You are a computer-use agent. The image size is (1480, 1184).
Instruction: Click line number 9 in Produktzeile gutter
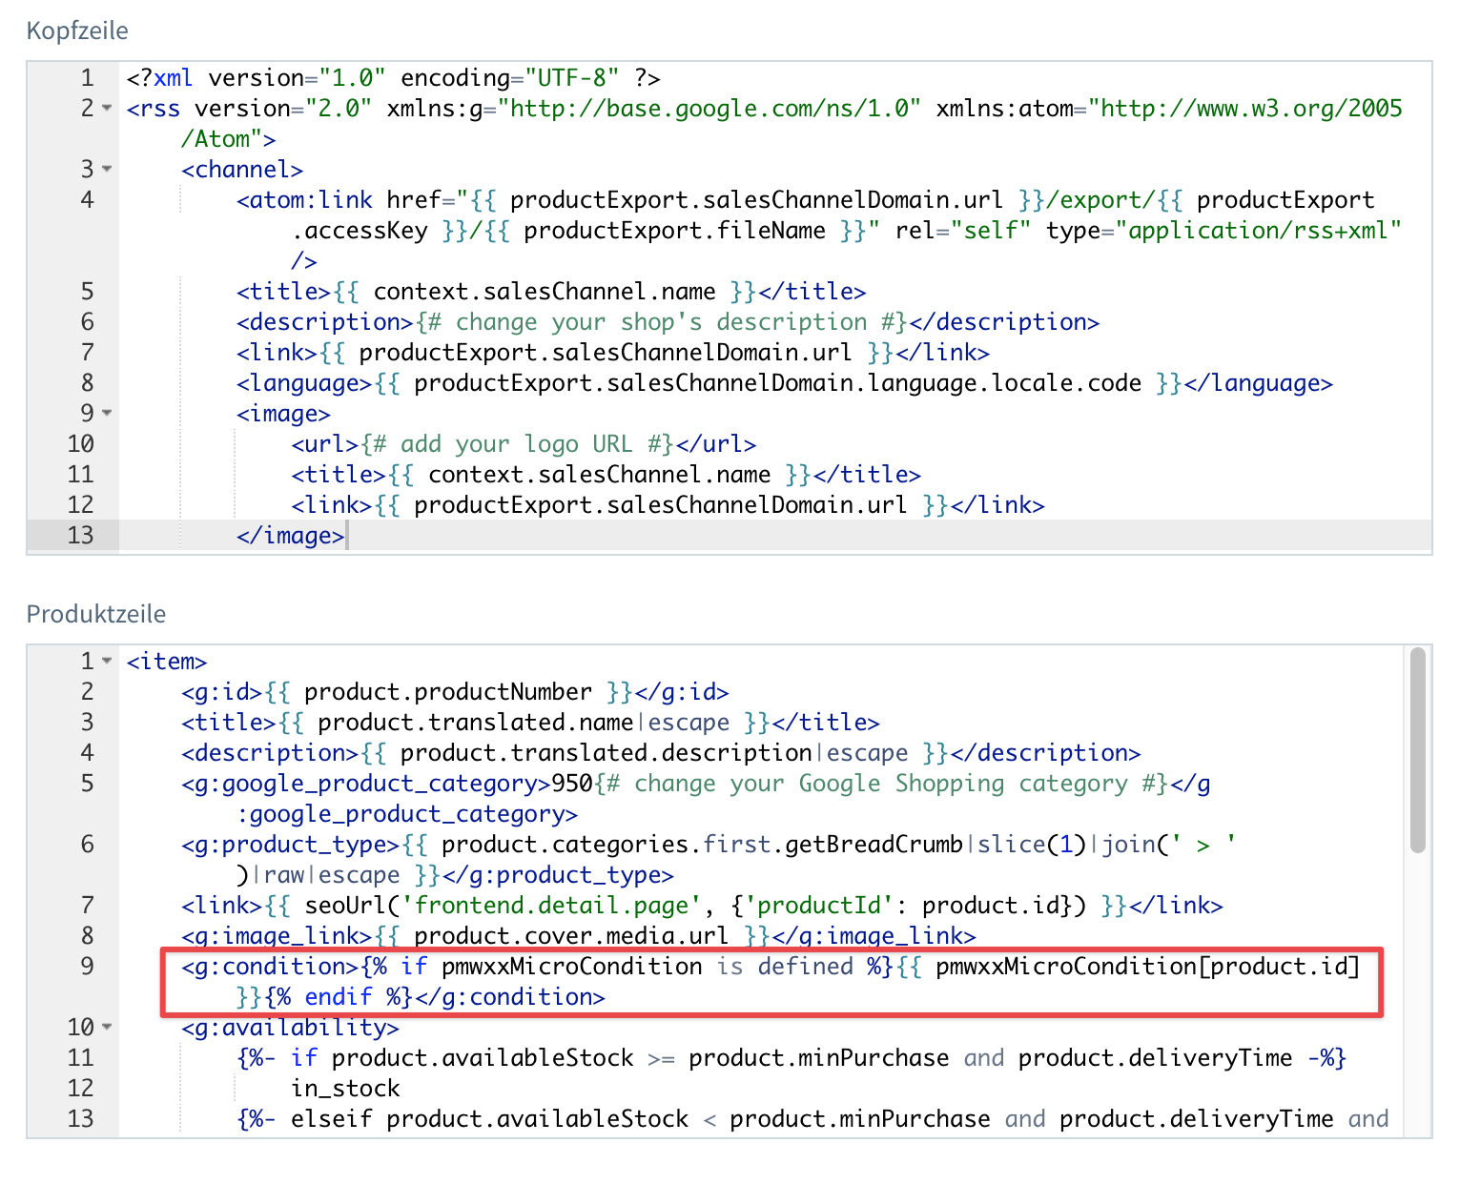coord(87,967)
